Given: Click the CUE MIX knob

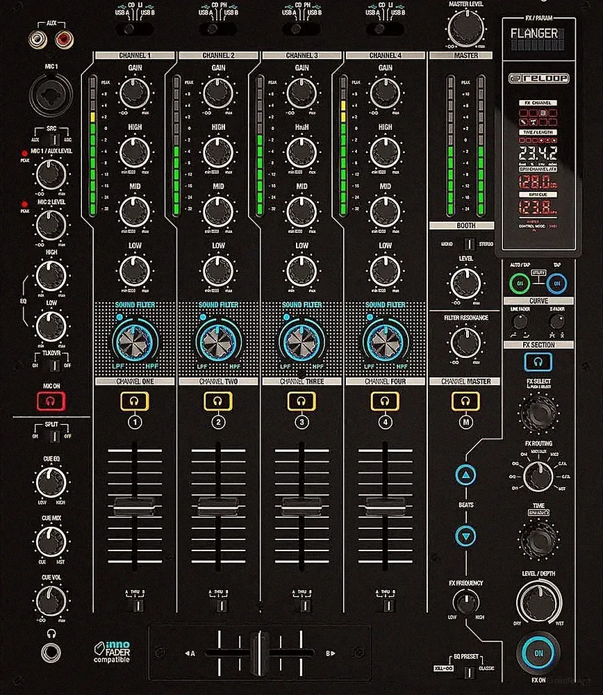Looking at the screenshot, I should (x=51, y=541).
